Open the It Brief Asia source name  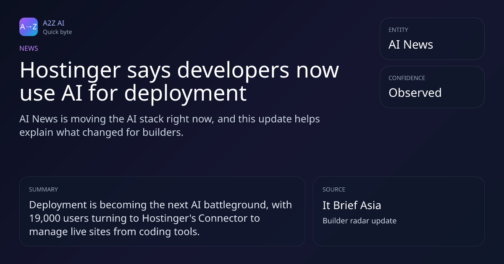pyautogui.click(x=352, y=205)
